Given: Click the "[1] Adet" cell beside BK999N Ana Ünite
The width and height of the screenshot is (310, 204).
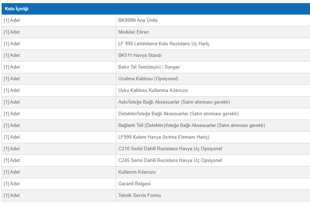Looking at the screenshot, I should tap(12, 21).
